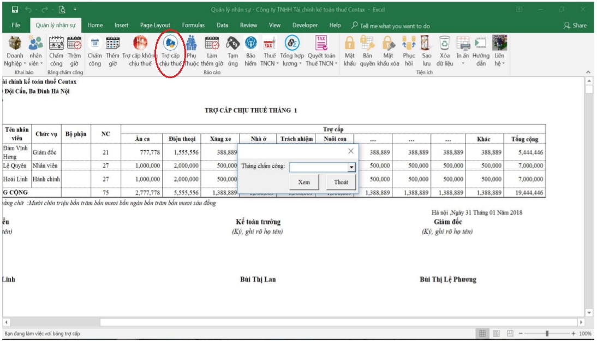Select the Xóa dữ liệu recycle icon
The width and height of the screenshot is (597, 343).
tap(445, 44)
